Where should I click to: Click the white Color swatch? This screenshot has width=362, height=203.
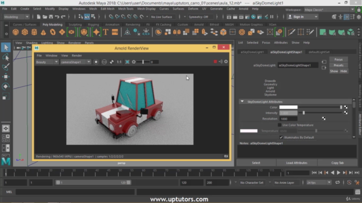click(288, 107)
